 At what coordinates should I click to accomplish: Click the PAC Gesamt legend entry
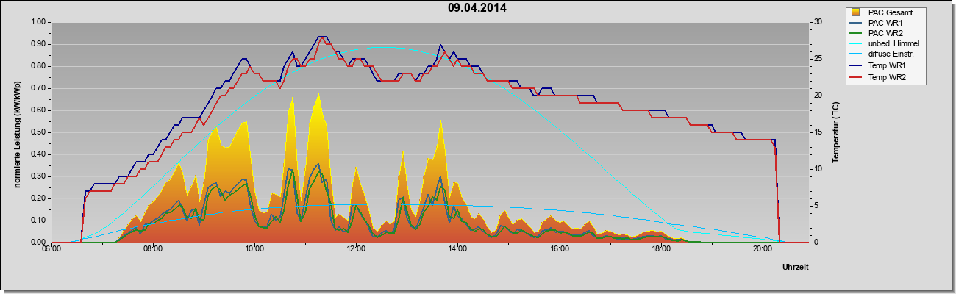[x=880, y=12]
